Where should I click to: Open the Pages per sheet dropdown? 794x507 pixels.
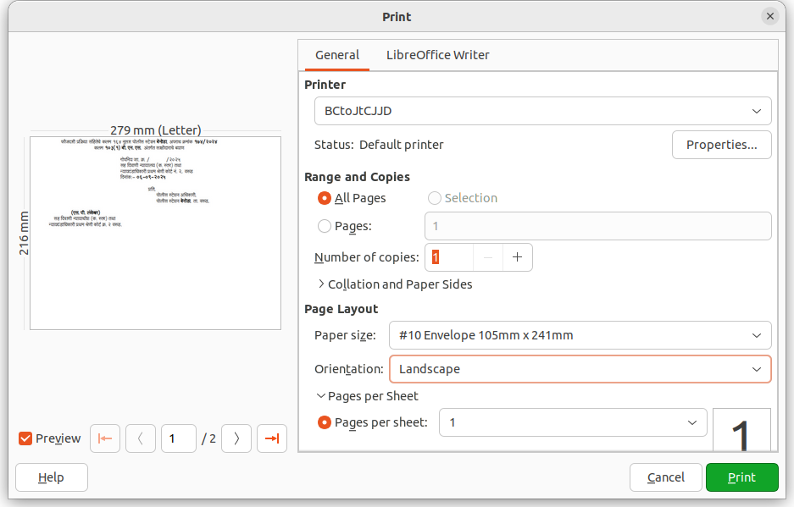[x=573, y=422]
